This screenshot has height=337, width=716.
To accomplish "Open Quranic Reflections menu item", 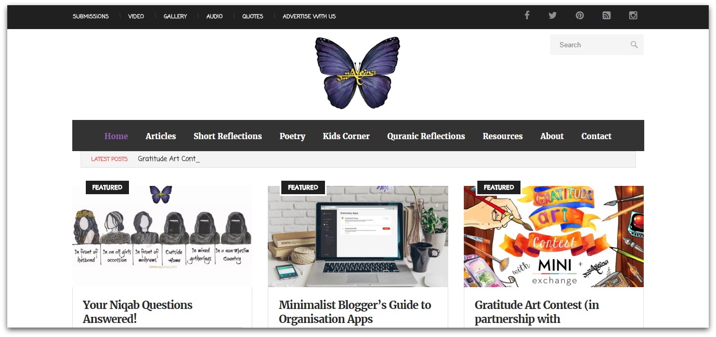I will 426,136.
